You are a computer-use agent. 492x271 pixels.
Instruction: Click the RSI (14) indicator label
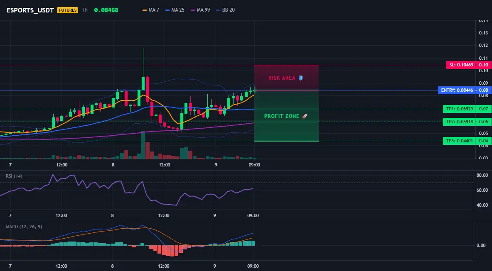pyautogui.click(x=14, y=176)
